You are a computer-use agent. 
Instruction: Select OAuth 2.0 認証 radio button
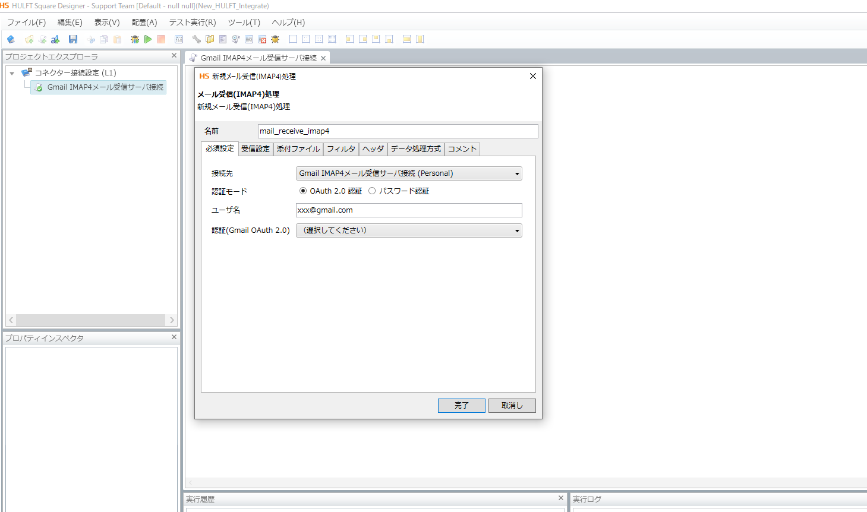tap(303, 191)
